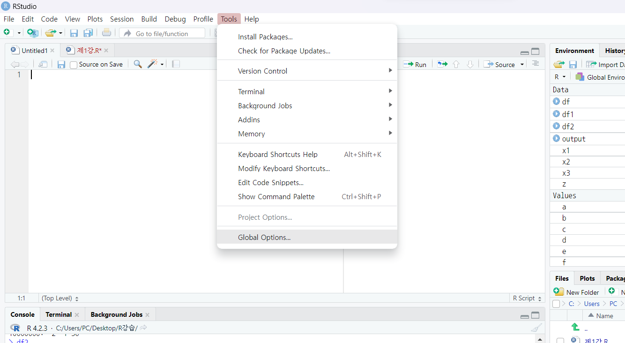Save the current document in editor

pyautogui.click(x=61, y=64)
